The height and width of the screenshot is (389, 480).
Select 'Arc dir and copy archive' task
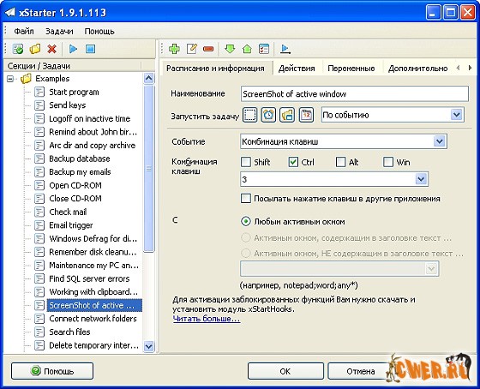(93, 145)
